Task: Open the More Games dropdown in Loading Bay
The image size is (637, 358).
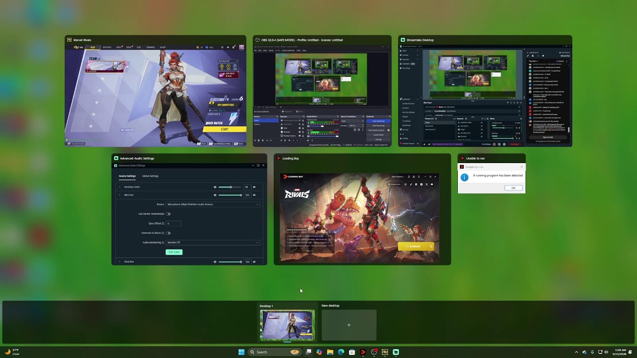Action: click(398, 177)
